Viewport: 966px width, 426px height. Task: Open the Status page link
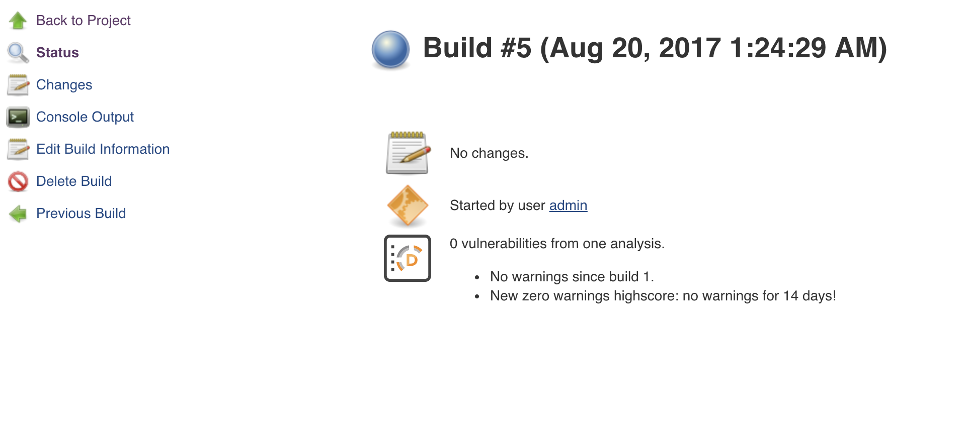pyautogui.click(x=57, y=52)
